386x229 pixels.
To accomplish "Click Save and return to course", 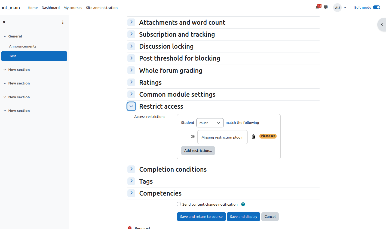I will coord(201,217).
